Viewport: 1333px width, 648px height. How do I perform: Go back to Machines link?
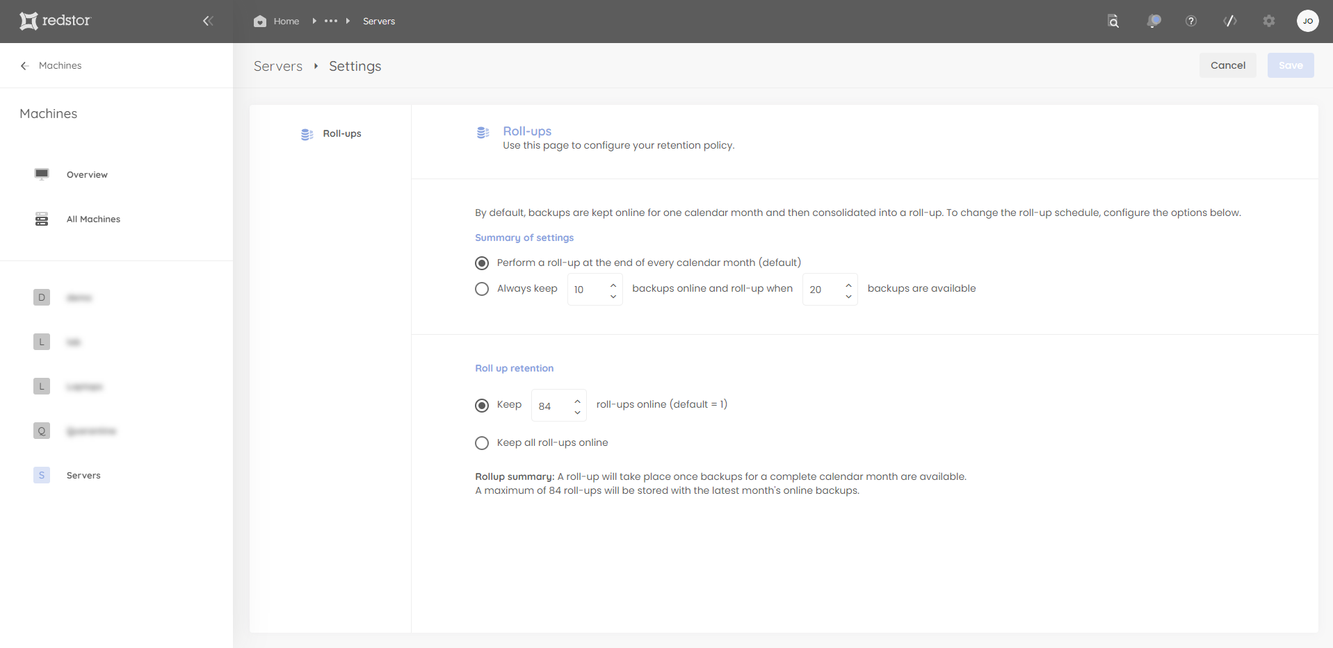60,65
